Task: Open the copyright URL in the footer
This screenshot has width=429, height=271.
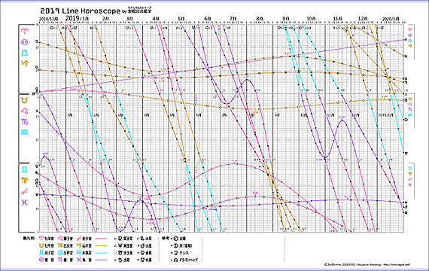Action: (397, 265)
